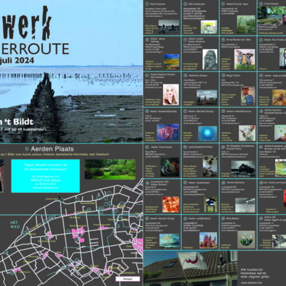Click the 'Negar Salimi' title
Screen dimensions: 286x286
pyautogui.click(x=233, y=76)
